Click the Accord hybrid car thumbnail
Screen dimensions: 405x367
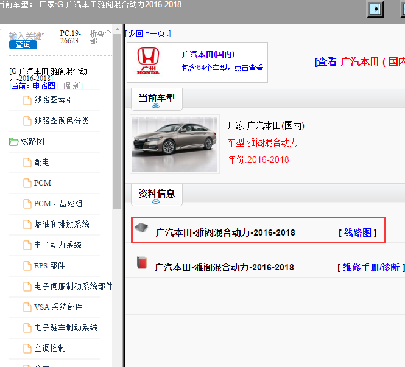coord(175,144)
